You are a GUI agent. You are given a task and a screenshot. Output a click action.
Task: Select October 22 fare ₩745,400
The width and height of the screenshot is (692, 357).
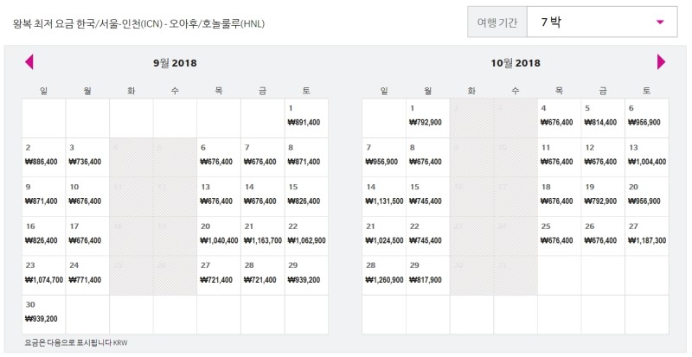pyautogui.click(x=427, y=236)
